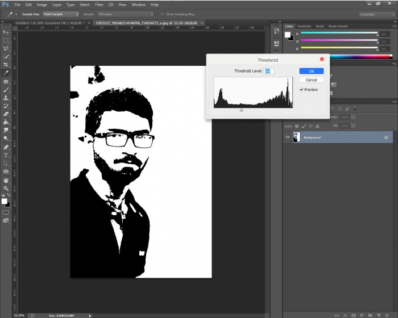Click the threshold histogram slider handle
Image resolution: width=398 pixels, height=318 pixels.
242,110
